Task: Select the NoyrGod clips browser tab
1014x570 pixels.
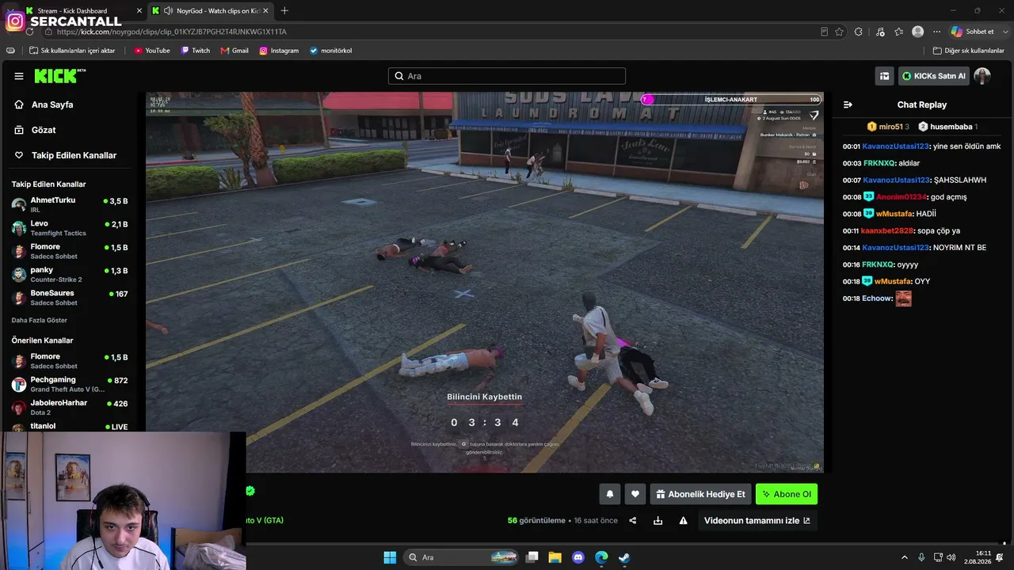Action: (x=212, y=10)
